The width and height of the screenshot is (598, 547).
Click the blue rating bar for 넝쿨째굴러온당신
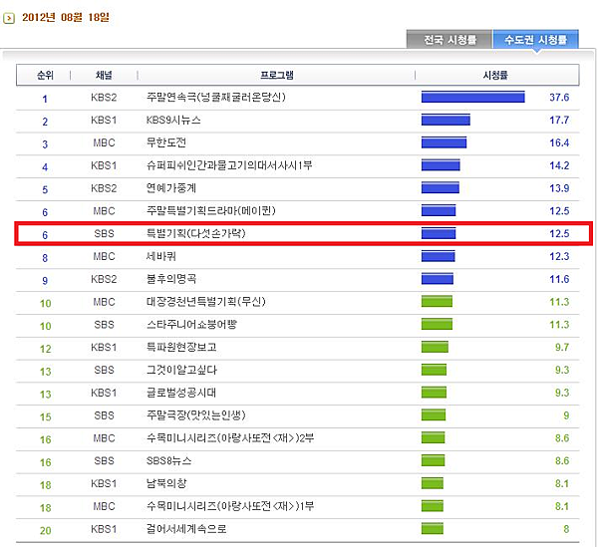(472, 97)
